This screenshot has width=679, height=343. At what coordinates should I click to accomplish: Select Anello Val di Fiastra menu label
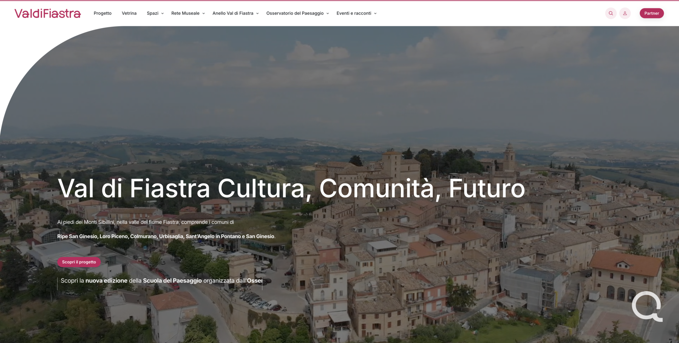click(233, 13)
